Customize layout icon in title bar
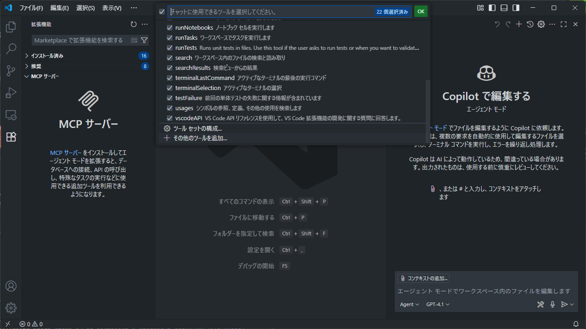586x329 pixels. coord(480,8)
